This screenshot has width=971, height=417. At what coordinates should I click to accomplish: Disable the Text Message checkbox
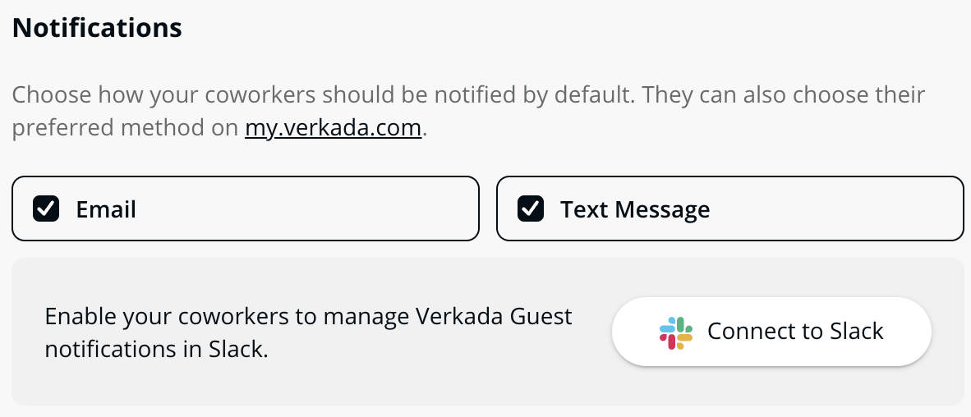531,209
